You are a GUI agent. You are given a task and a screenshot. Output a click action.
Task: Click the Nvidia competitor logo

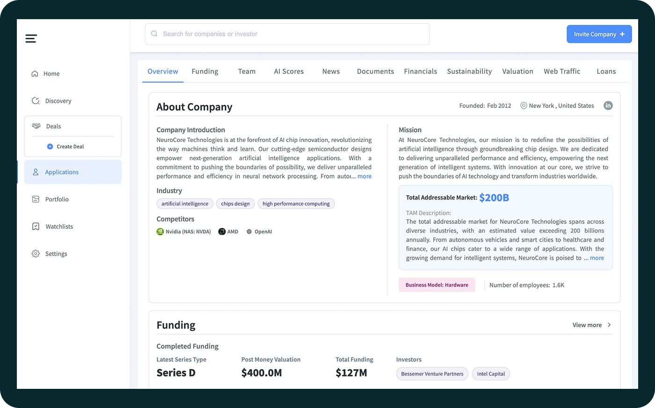click(x=160, y=231)
